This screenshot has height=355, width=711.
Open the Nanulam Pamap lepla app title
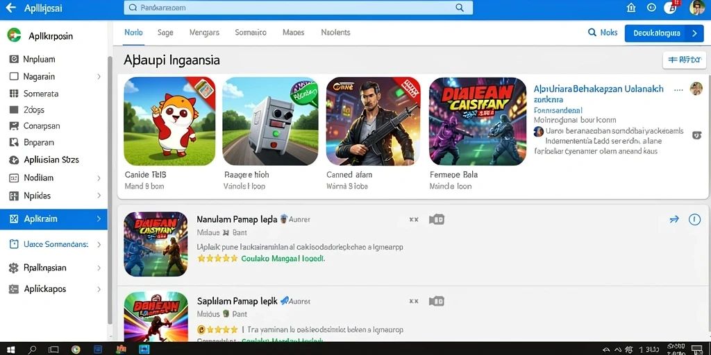237,220
